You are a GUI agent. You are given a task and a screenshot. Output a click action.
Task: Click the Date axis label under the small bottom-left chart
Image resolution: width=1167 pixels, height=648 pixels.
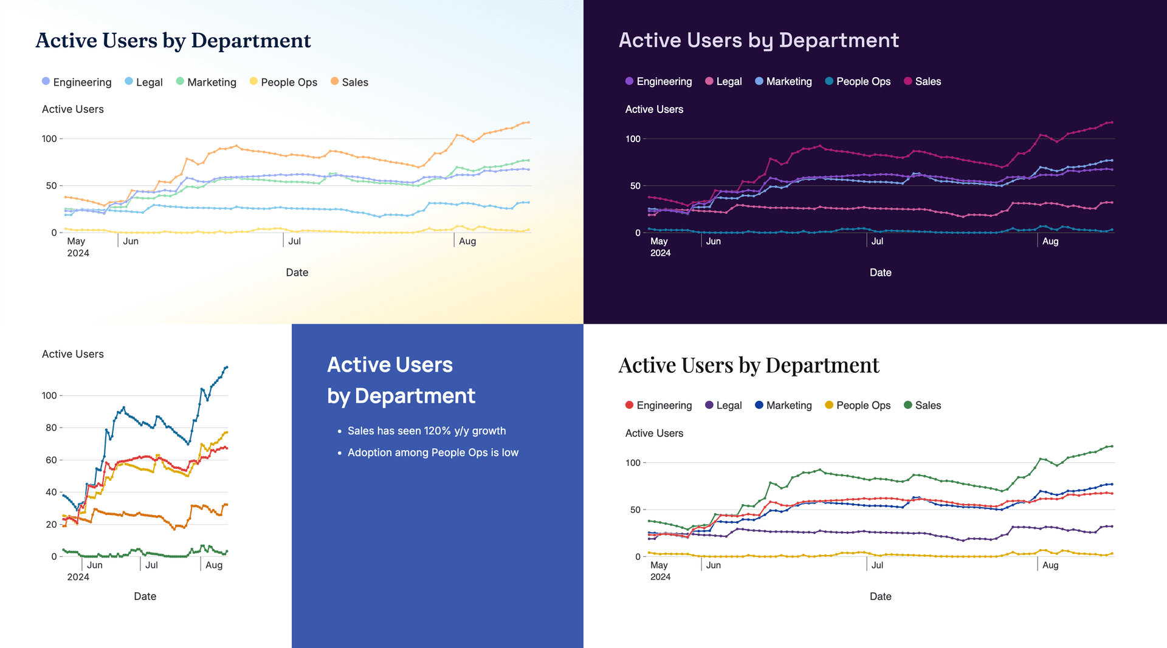(x=145, y=596)
